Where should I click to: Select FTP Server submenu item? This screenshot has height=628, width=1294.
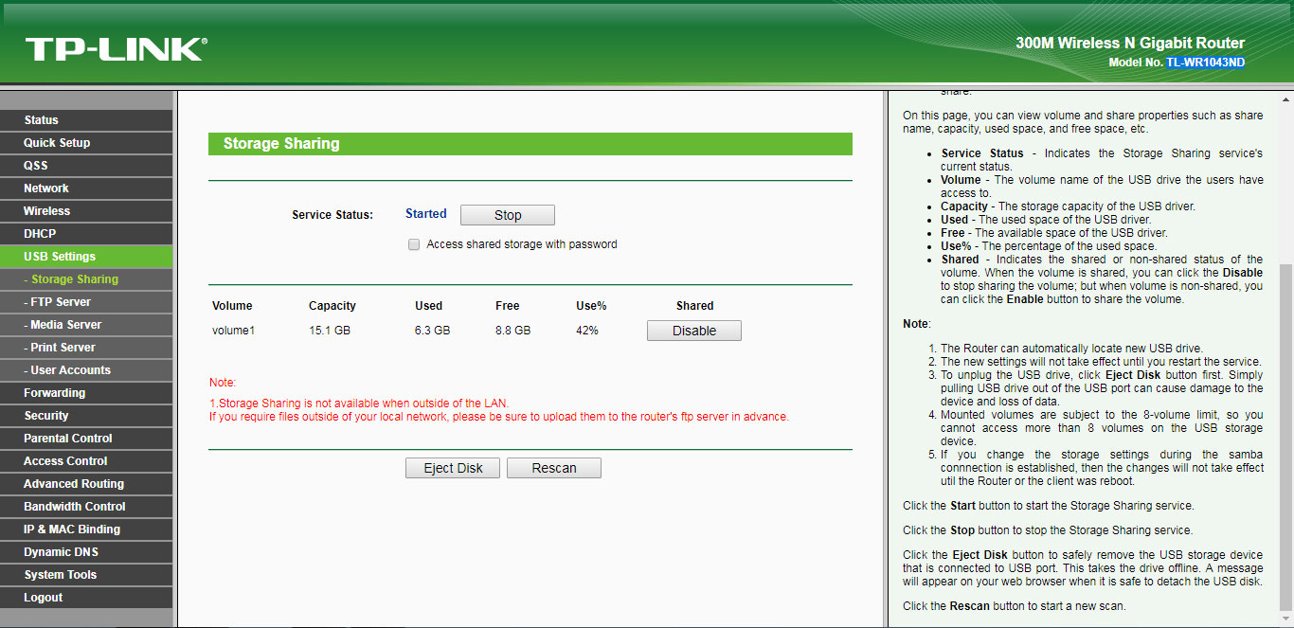(61, 302)
